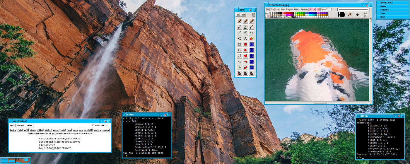410x164 pixels.
Task: Choose the Polyline tool in toolbox
Action: [x=245, y=33]
